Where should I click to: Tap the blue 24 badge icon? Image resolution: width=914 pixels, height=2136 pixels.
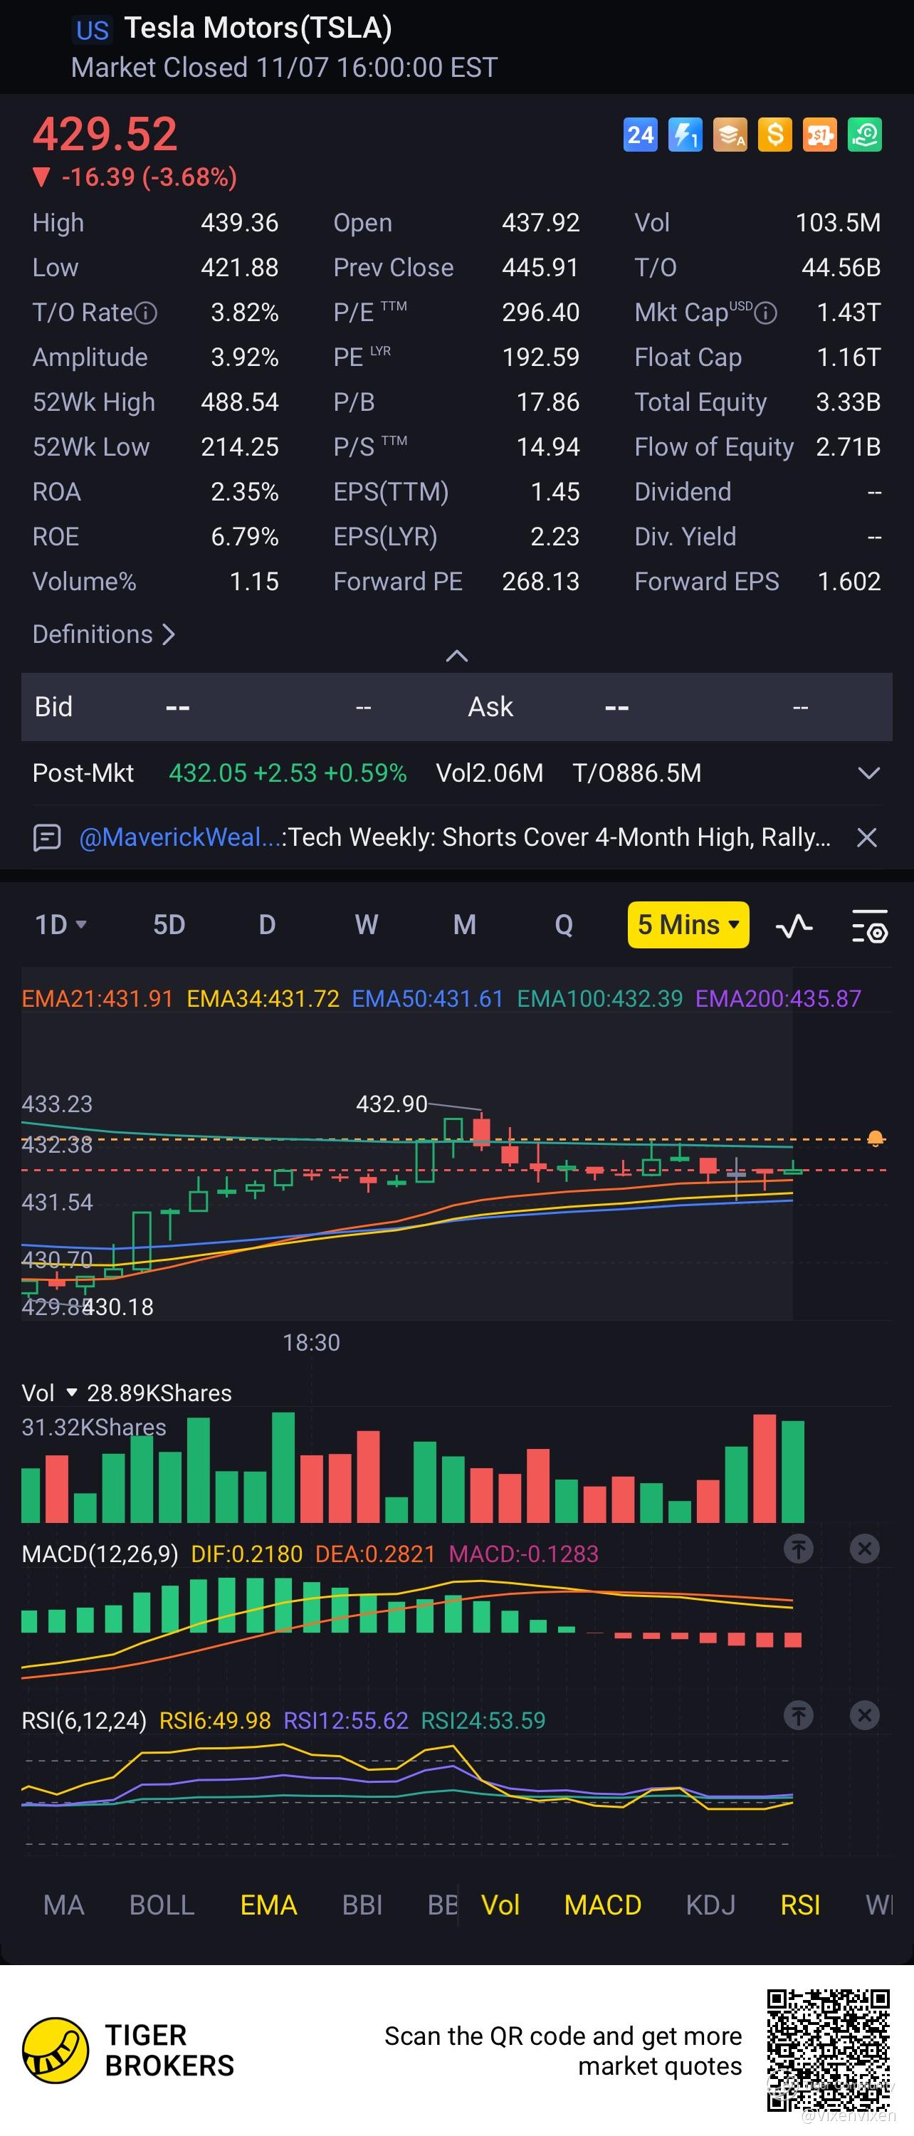640,135
